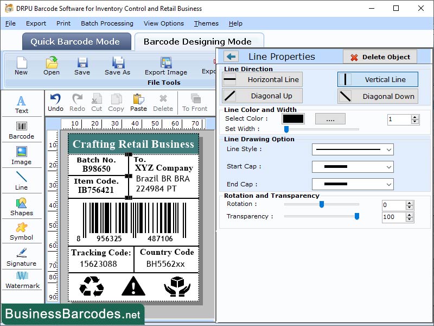Open the Export menu
Image resolution: width=434 pixels, height=326 pixels.
(36, 23)
